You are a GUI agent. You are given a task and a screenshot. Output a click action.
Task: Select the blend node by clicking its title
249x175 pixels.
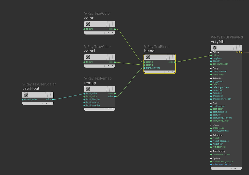[x=149, y=51]
